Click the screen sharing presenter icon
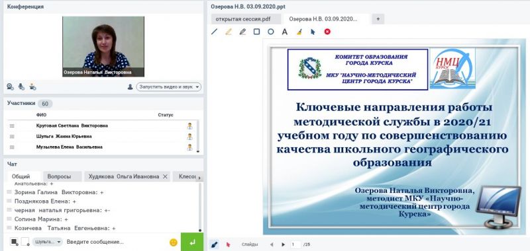This screenshot has width=530, height=251. coord(32,87)
